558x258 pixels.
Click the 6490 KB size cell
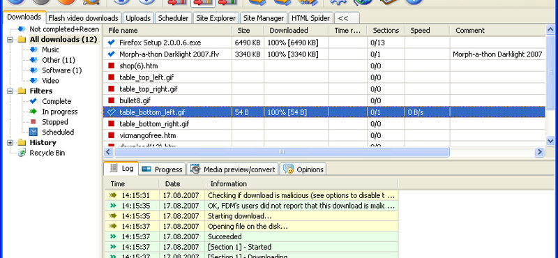point(248,43)
